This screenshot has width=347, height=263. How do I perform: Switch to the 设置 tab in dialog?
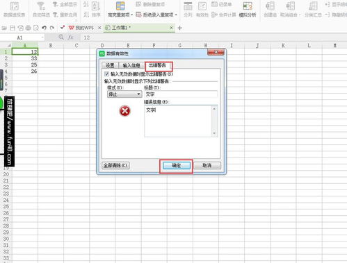point(110,65)
